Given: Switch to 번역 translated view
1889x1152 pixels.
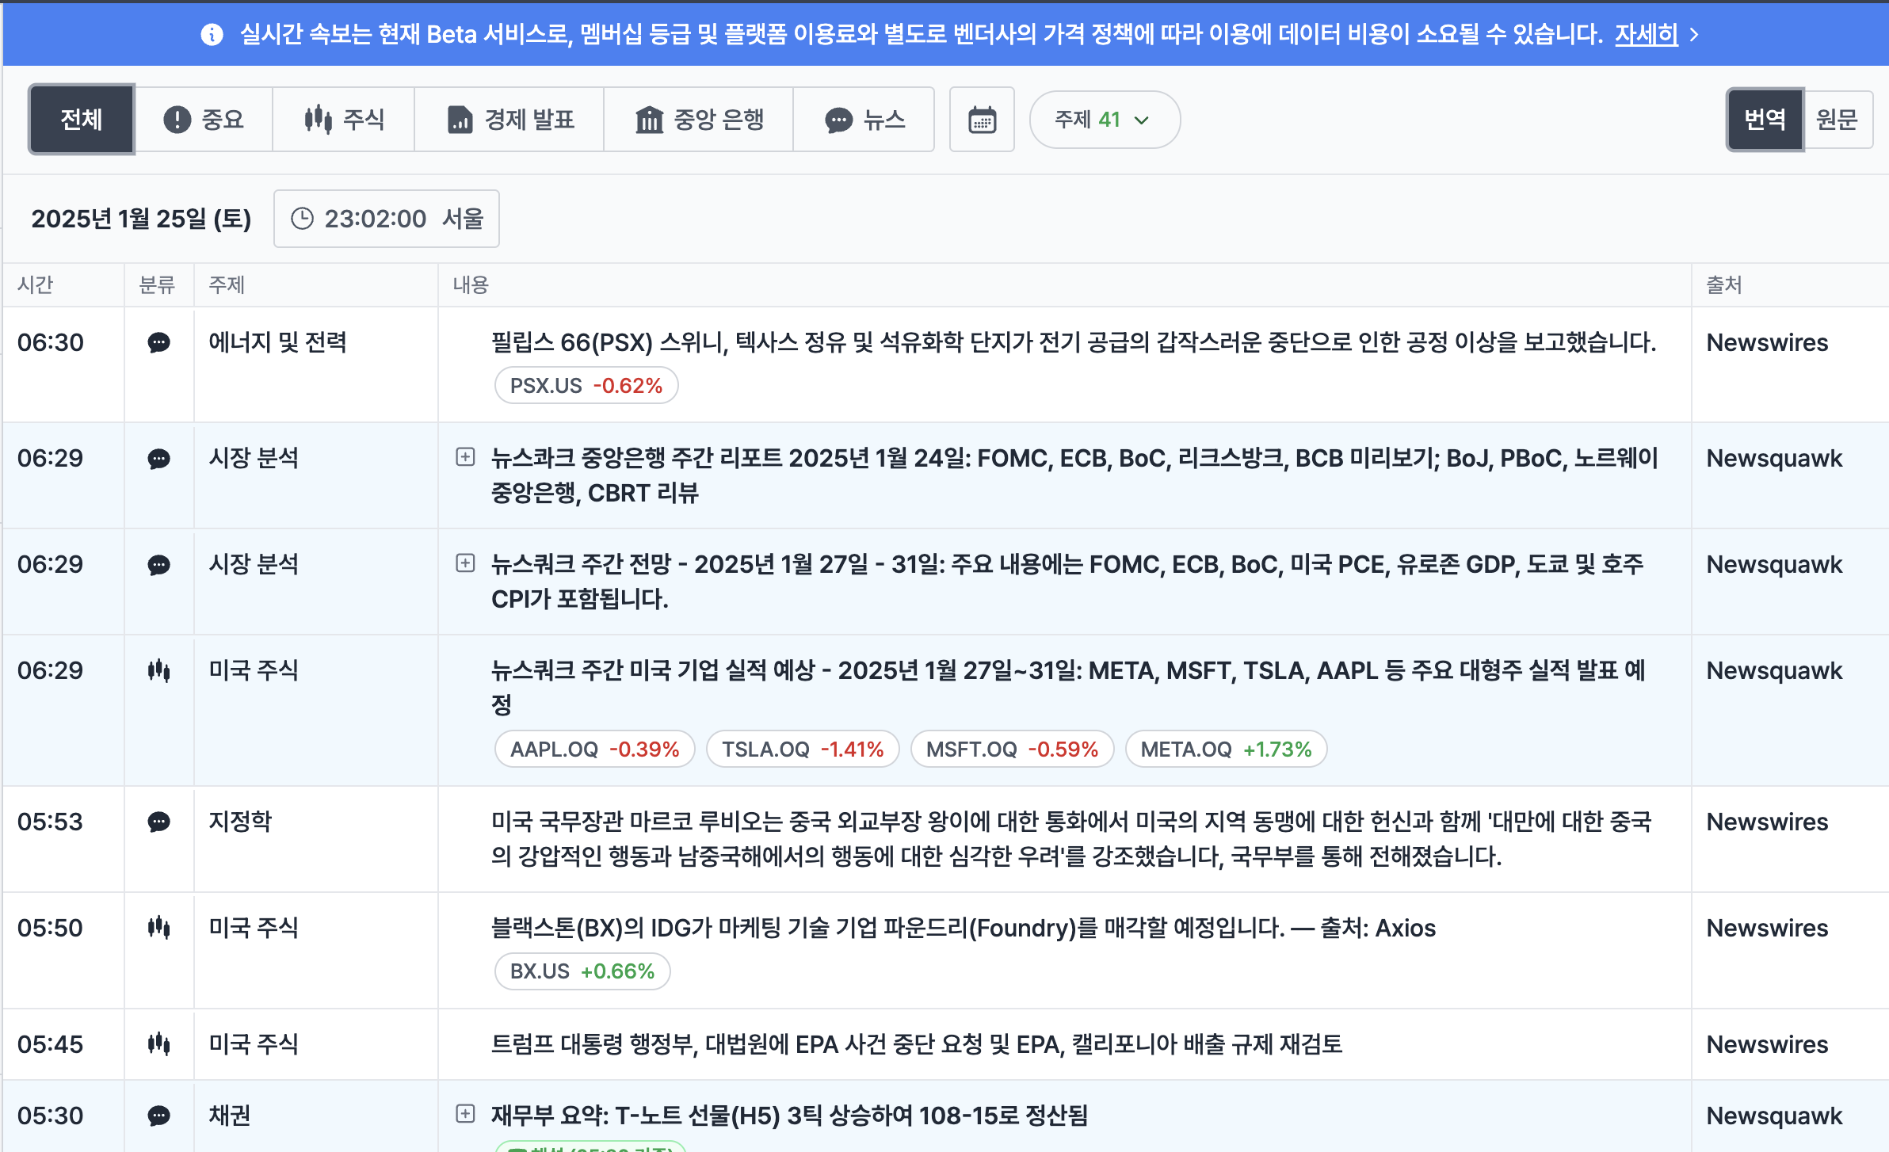Looking at the screenshot, I should coord(1765,120).
